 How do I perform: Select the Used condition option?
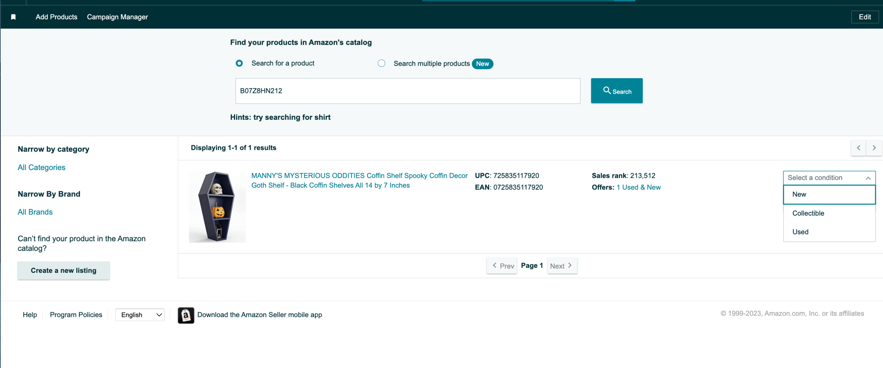800,232
